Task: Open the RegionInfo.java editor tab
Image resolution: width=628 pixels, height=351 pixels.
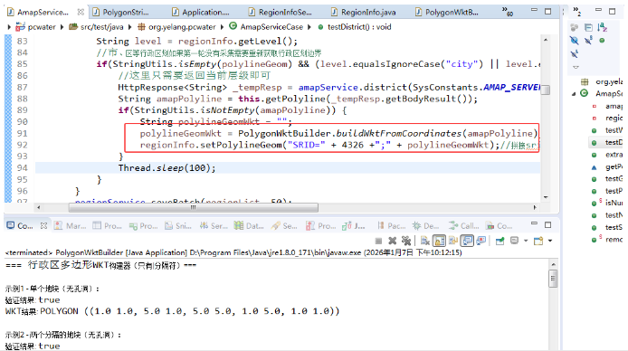Action: pyautogui.click(x=363, y=13)
